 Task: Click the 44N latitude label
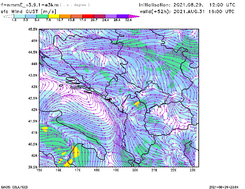coord(34,64)
